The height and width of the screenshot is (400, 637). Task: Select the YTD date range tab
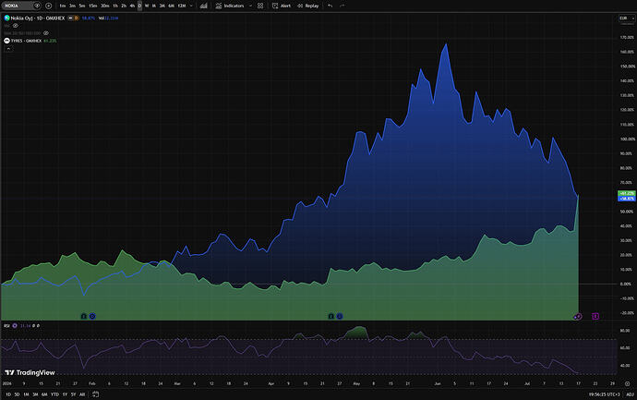54,394
